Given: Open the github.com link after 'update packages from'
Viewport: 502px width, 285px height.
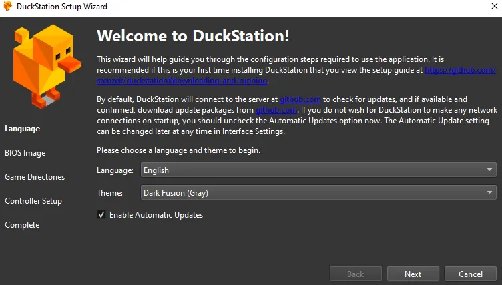Looking at the screenshot, I should 276,110.
